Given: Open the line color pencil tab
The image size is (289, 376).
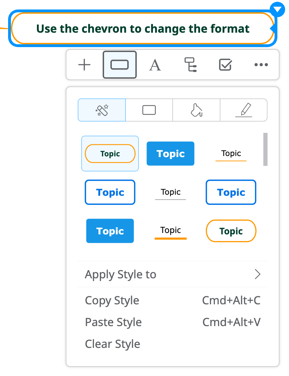Looking at the screenshot, I should pyautogui.click(x=243, y=110).
